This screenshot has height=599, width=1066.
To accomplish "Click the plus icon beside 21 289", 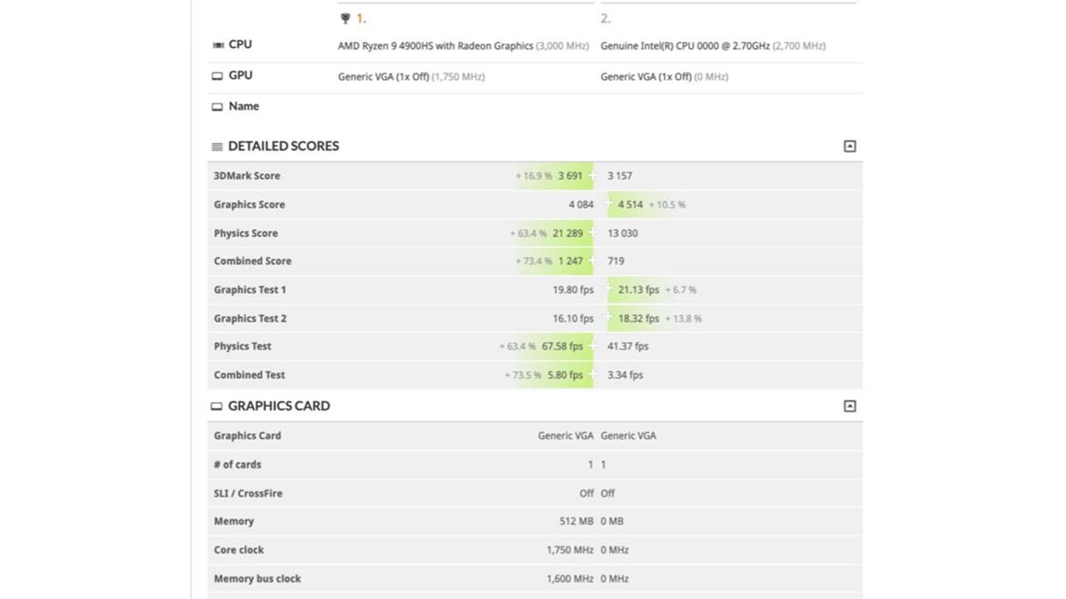I will coord(592,233).
